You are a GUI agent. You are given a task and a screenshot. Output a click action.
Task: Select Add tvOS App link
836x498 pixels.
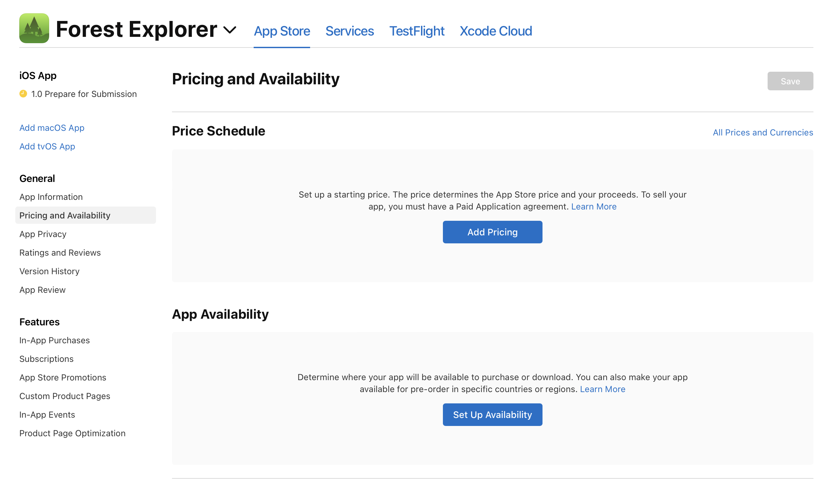47,146
